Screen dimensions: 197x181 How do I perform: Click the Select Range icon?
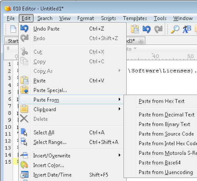pos(24,142)
